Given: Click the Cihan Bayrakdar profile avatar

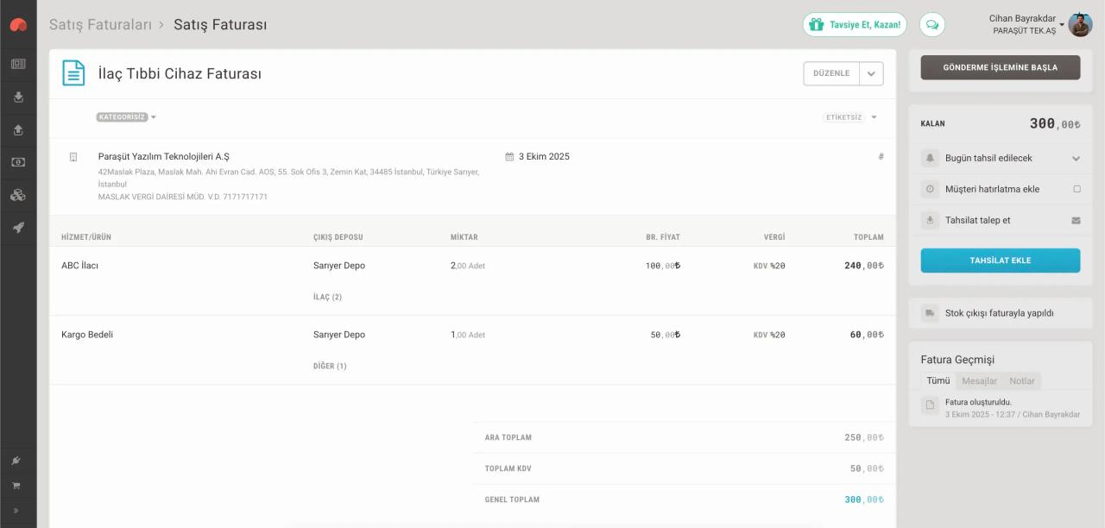Looking at the screenshot, I should coord(1080,25).
